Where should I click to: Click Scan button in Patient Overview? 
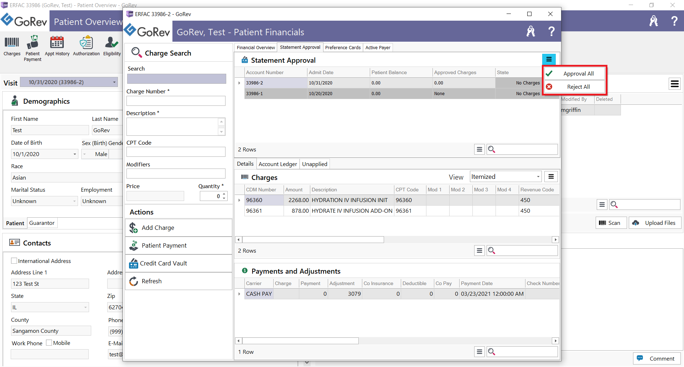point(611,223)
